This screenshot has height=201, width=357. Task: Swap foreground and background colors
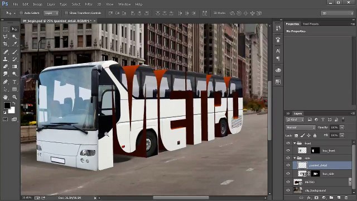[14, 103]
